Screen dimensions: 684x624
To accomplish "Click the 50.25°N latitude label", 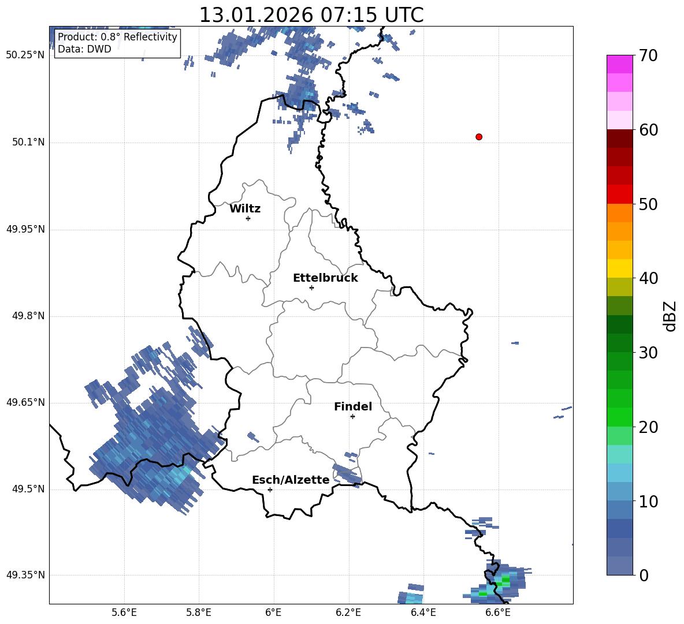I will pyautogui.click(x=25, y=55).
